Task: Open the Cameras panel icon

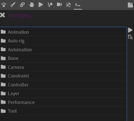Action: click(x=59, y=4)
